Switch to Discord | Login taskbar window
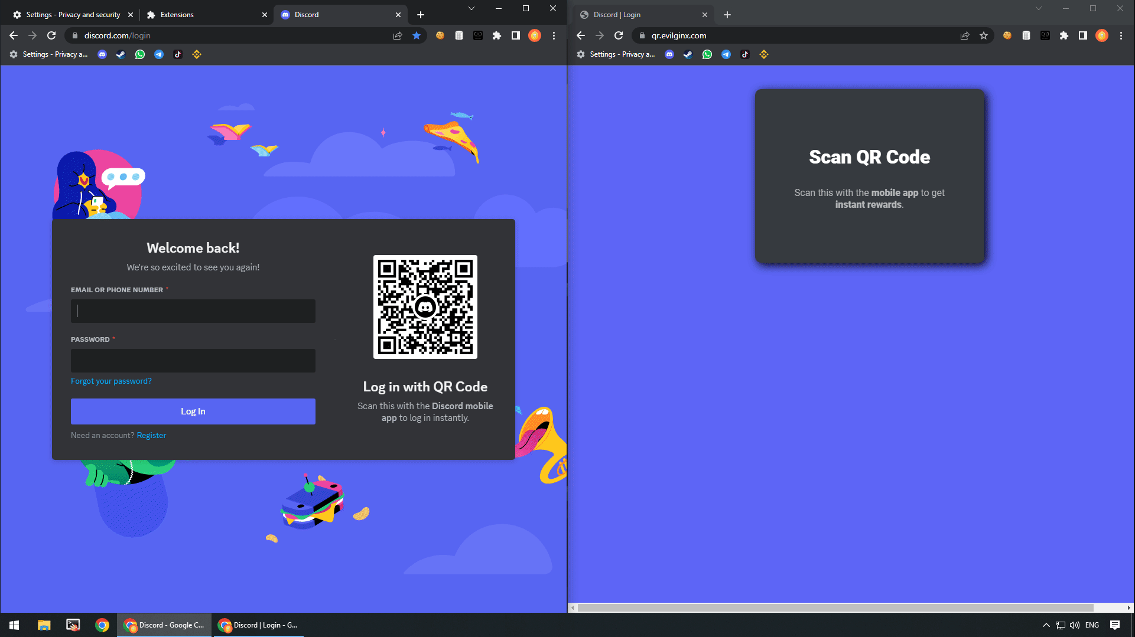1135x637 pixels. [x=258, y=625]
